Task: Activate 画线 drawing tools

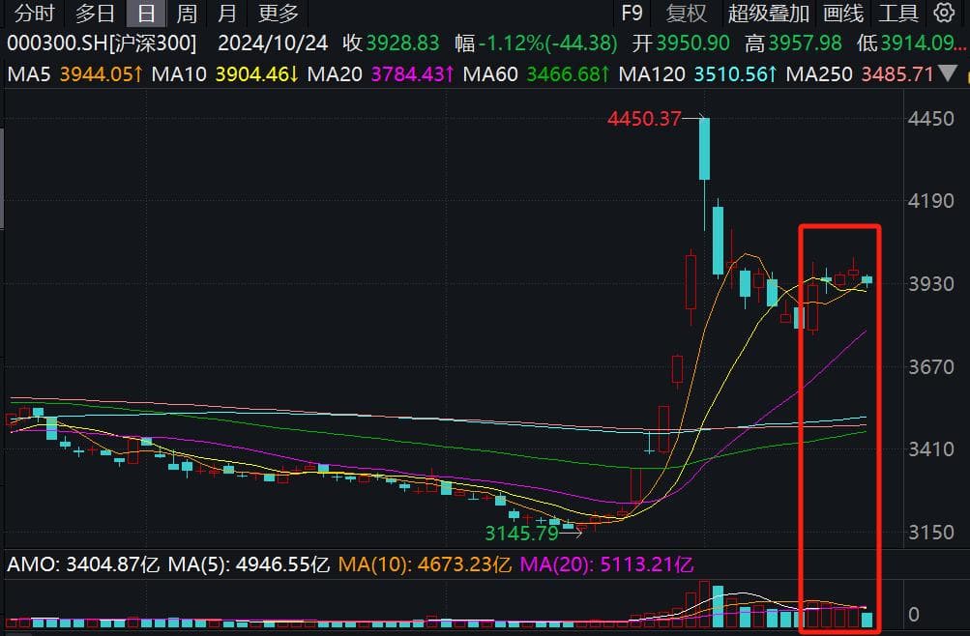Action: [842, 13]
